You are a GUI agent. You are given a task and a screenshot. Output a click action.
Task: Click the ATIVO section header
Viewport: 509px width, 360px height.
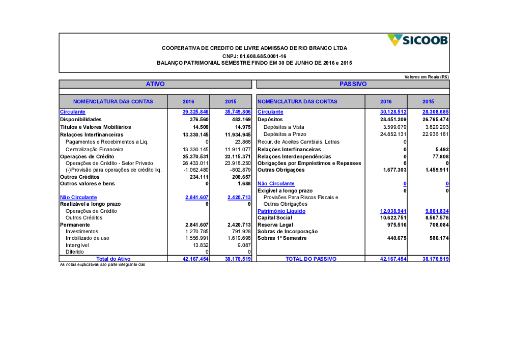[x=155, y=84]
